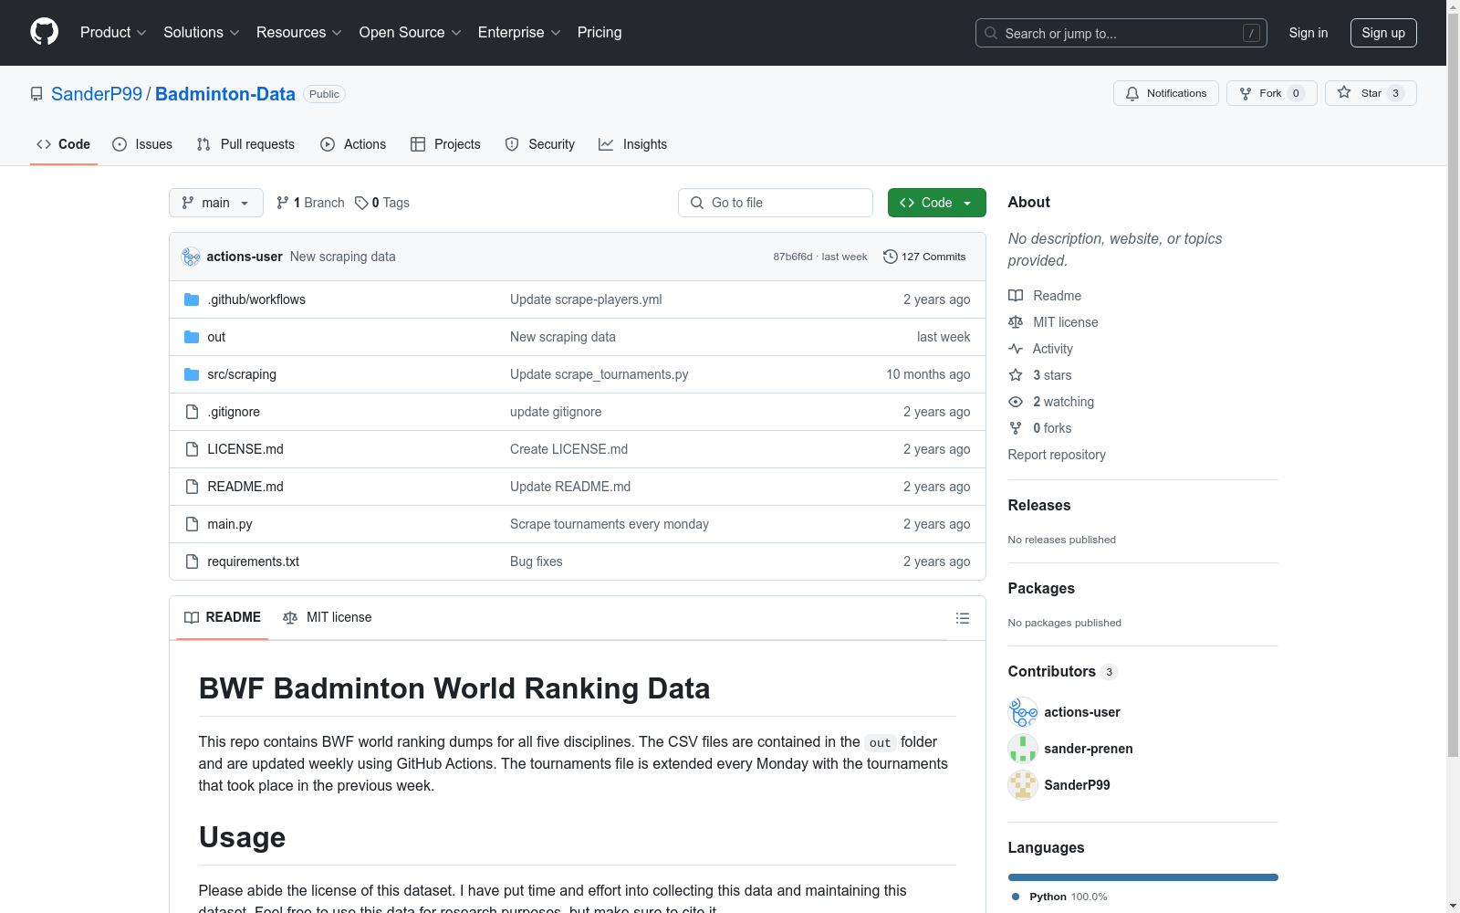Open the green Code dropdown button
The image size is (1460, 913).
coord(936,203)
